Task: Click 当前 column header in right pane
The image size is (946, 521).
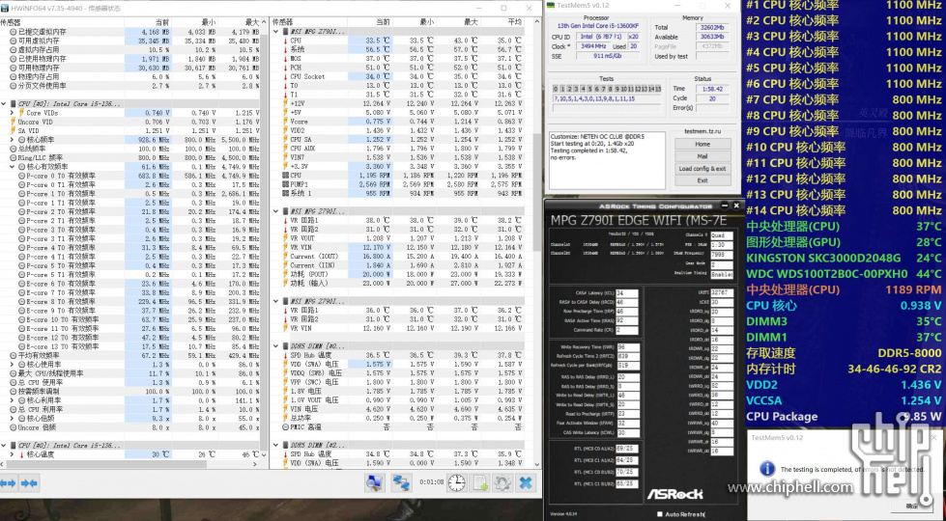Action: click(369, 22)
